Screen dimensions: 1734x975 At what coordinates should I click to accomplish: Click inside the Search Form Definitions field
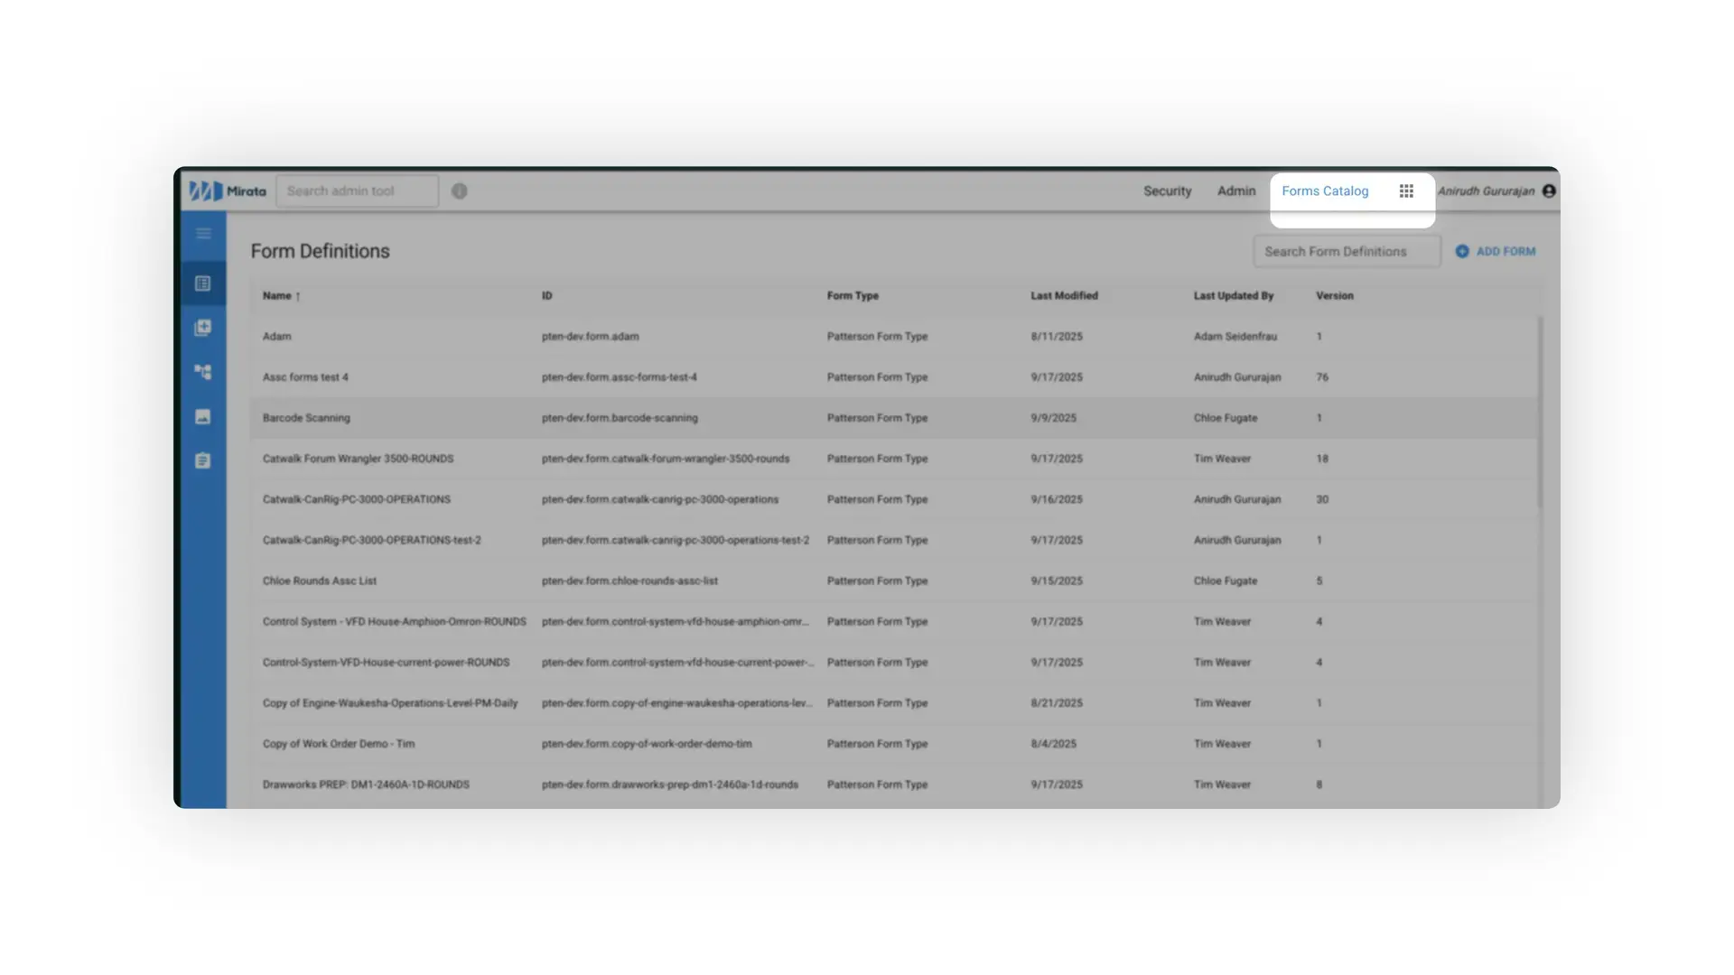click(1345, 251)
